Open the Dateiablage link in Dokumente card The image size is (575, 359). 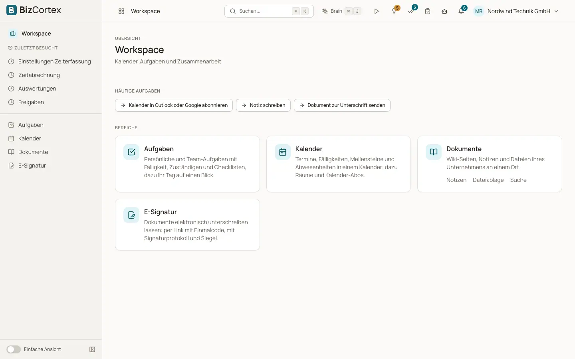pyautogui.click(x=488, y=180)
